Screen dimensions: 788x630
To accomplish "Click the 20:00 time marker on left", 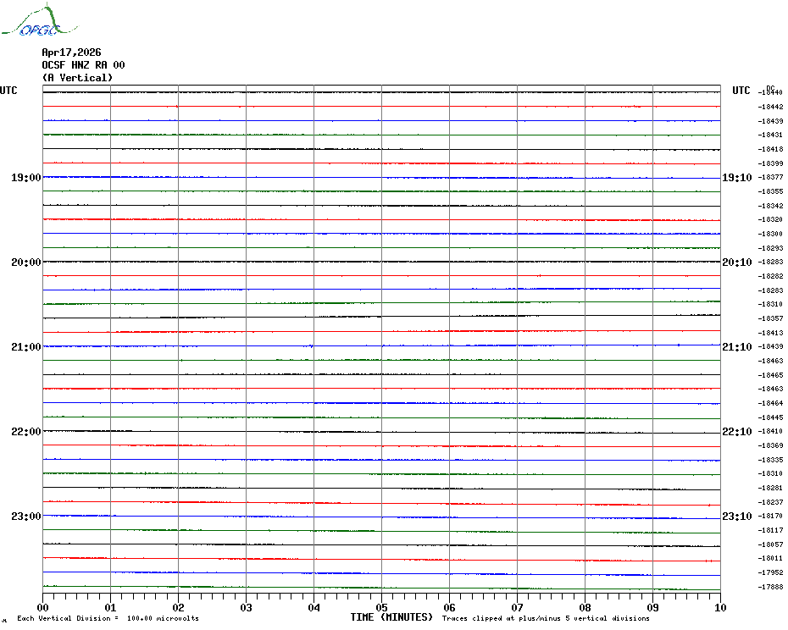I will pyautogui.click(x=25, y=262).
